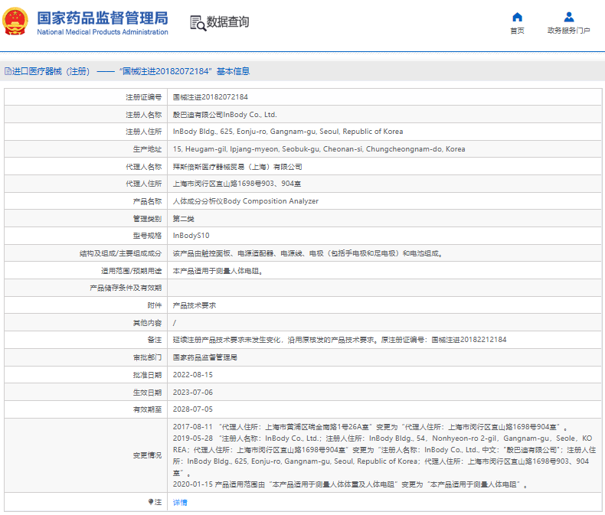Open the 详情 link
The width and height of the screenshot is (605, 515).
pos(180,502)
